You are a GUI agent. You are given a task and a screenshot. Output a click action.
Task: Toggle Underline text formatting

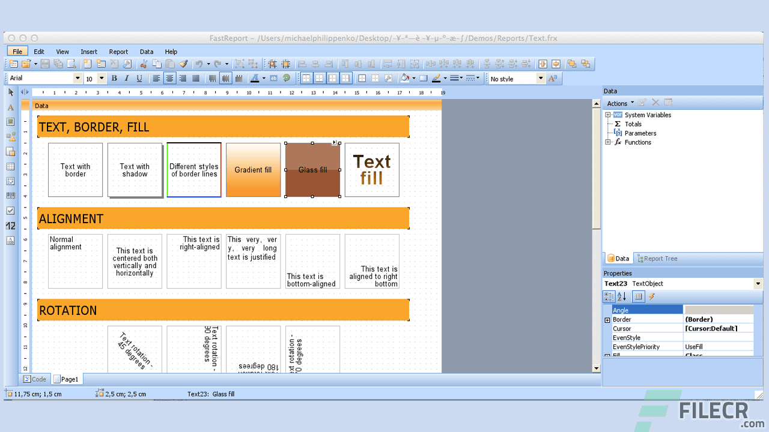point(139,78)
